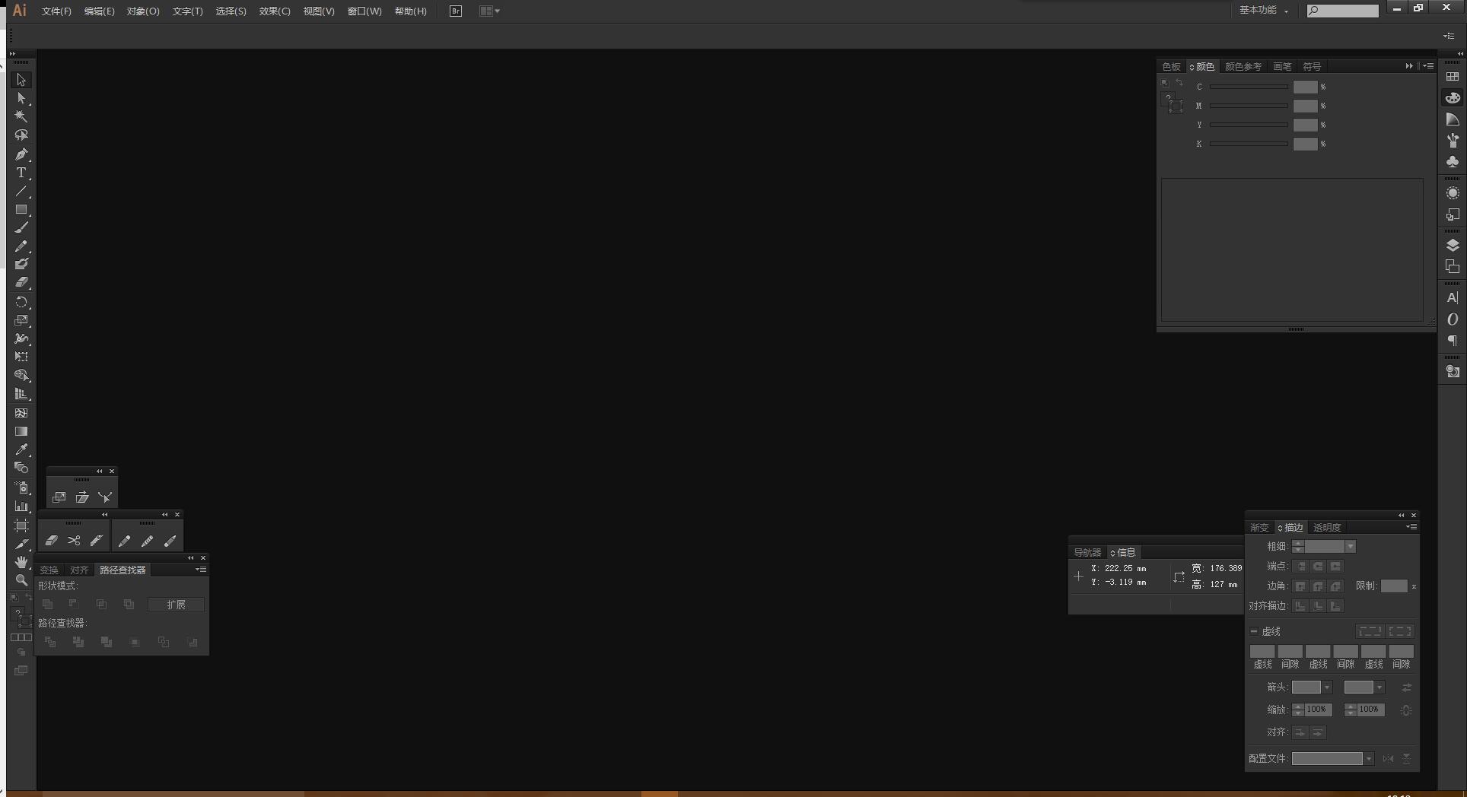This screenshot has width=1467, height=797.
Task: Click the Divide pathfinder icon
Action: click(x=50, y=643)
